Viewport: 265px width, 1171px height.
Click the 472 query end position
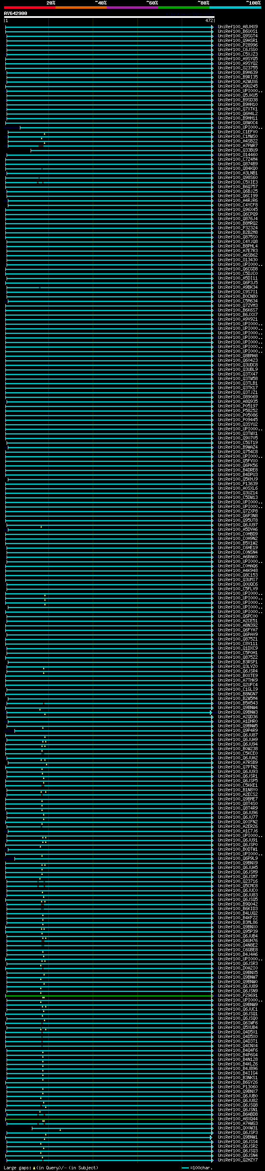tap(209, 20)
